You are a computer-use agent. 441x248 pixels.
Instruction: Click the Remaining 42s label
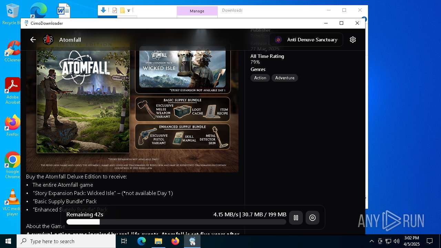click(x=85, y=214)
